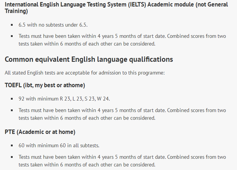Click the PTE test validity paragraph
The width and height of the screenshot is (237, 170).
pyautogui.click(x=122, y=161)
